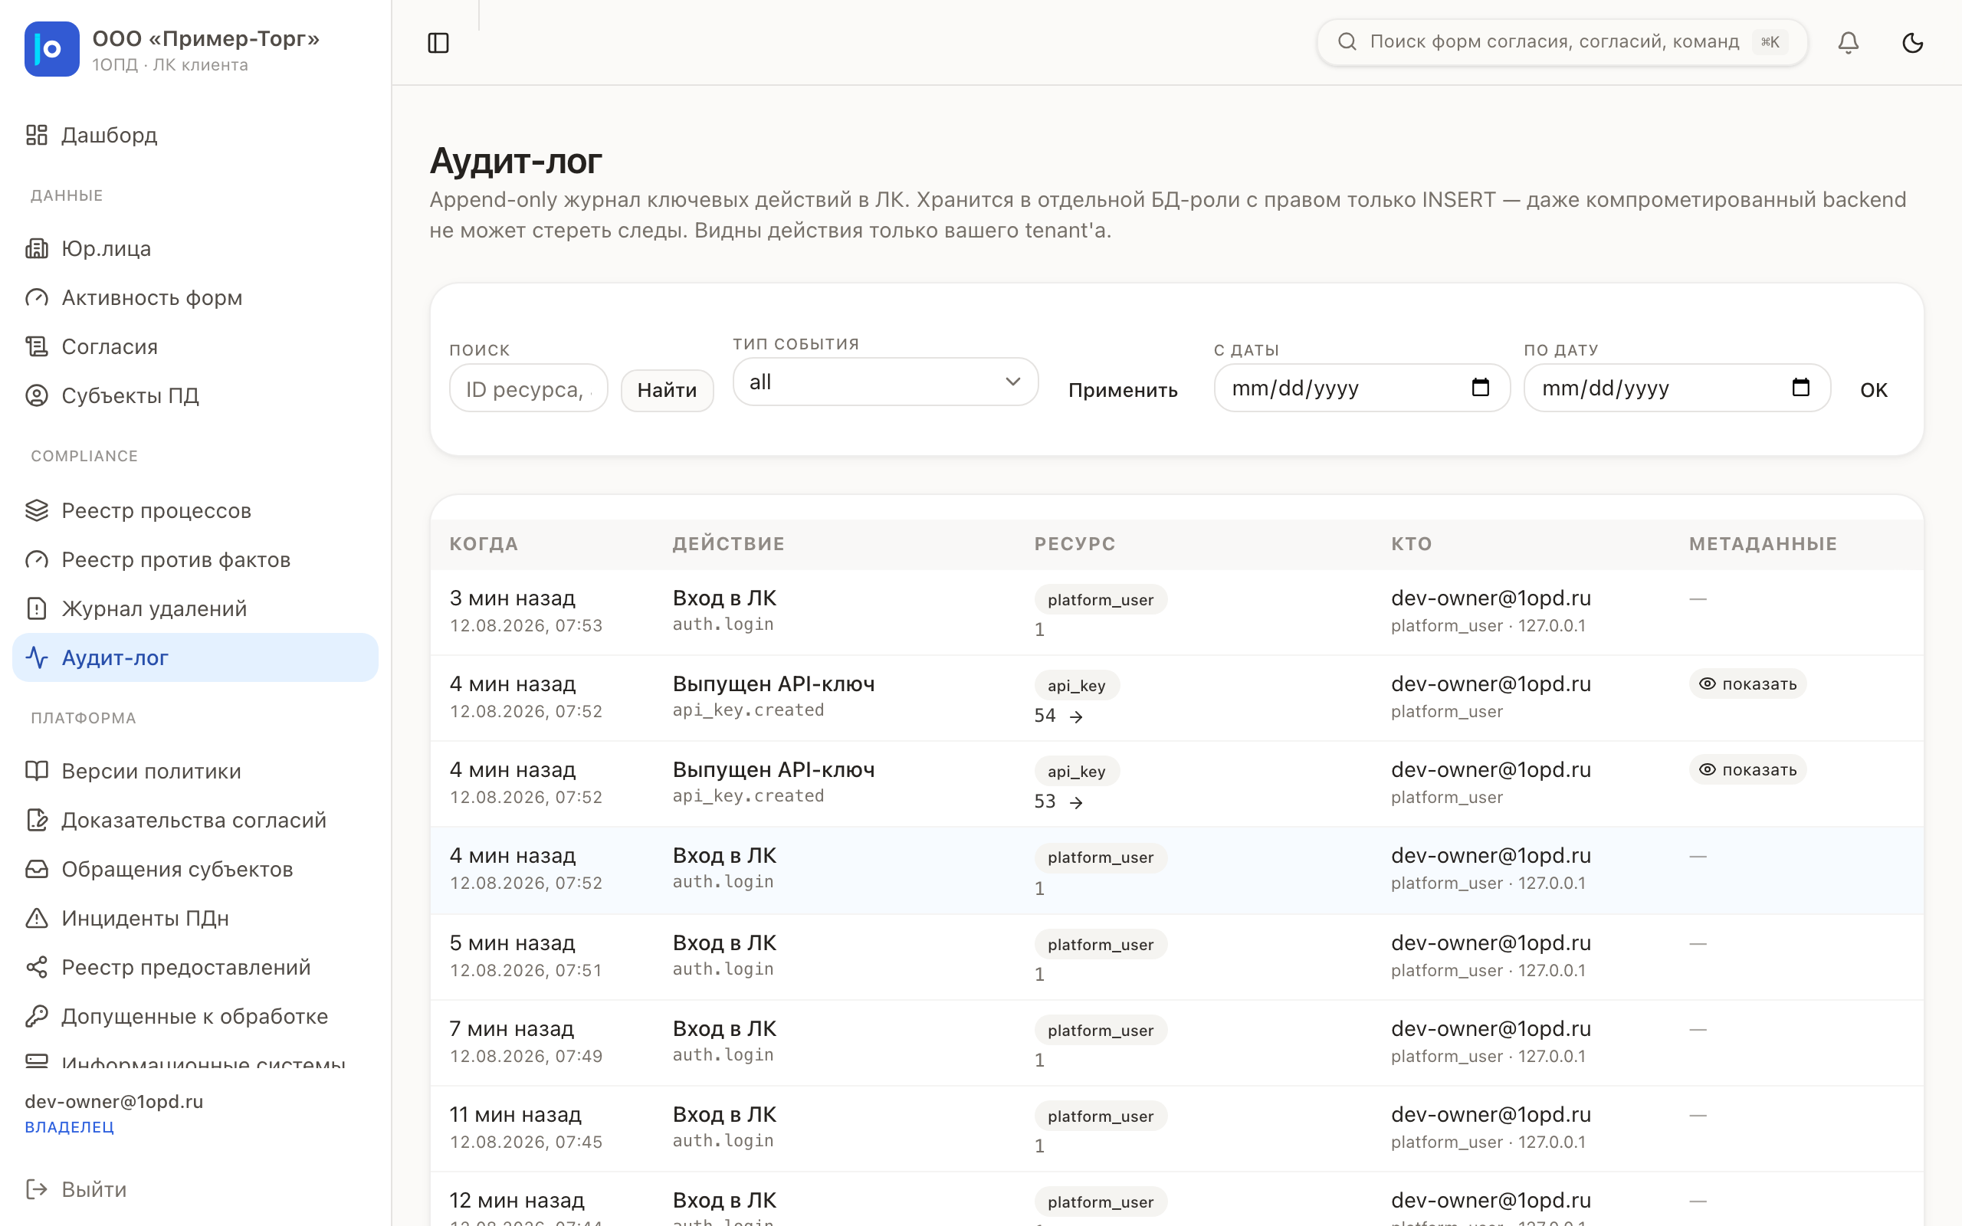This screenshot has height=1226, width=1962.
Task: Focus the ID ресурса search field
Action: point(528,388)
